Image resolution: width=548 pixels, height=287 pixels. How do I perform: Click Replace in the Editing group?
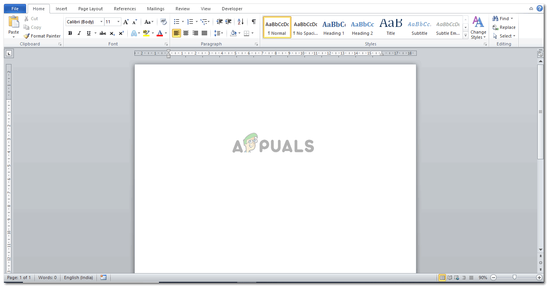click(x=504, y=27)
